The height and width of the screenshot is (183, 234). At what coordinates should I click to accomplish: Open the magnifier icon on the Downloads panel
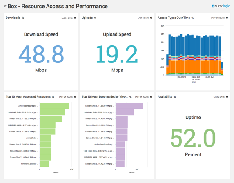pyautogui.click(x=23, y=18)
